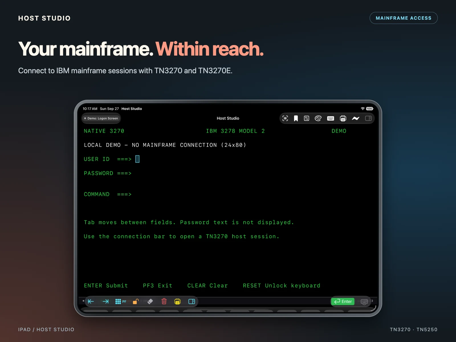The image size is (456, 342).
Task: Click 'LOCAL DEMO – NO MAINFRAME CONNECTION' line
Action: pos(165,145)
